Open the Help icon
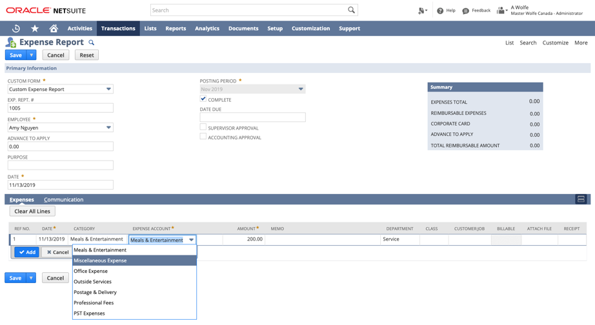The height and width of the screenshot is (325, 595). pyautogui.click(x=440, y=11)
